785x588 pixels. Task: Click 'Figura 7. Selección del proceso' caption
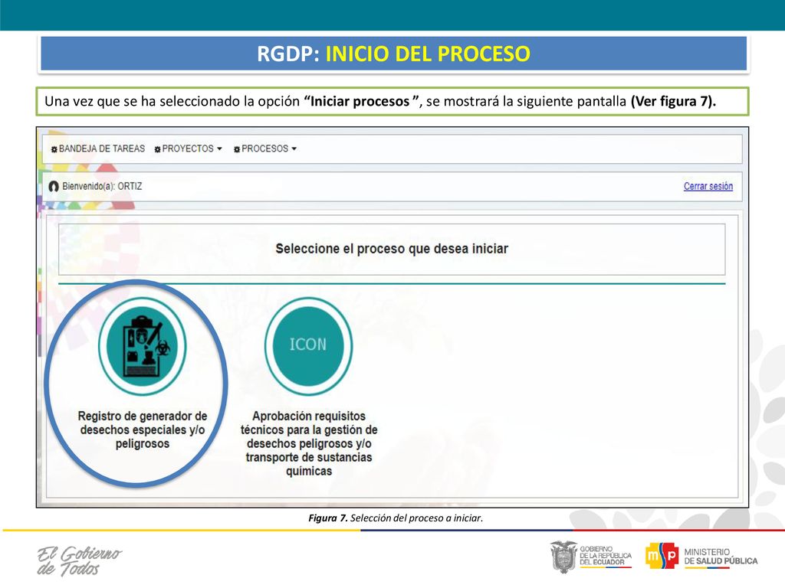point(396,518)
